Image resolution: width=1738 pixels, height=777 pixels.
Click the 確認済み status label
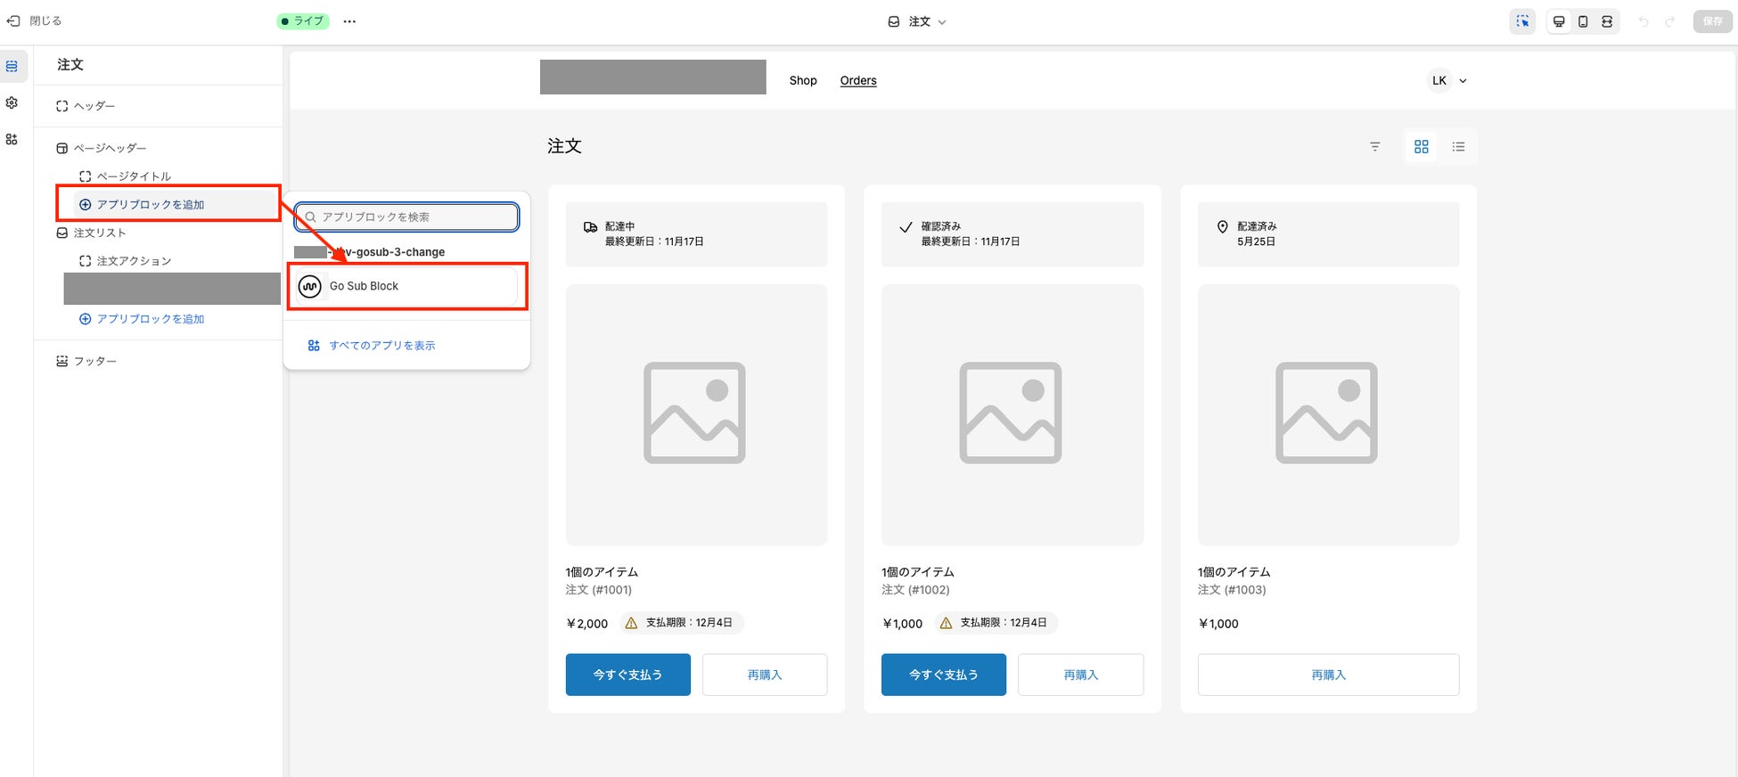pos(941,226)
